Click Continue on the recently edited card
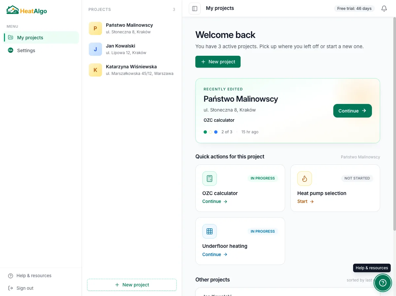This screenshot has width=396, height=296. tap(352, 111)
